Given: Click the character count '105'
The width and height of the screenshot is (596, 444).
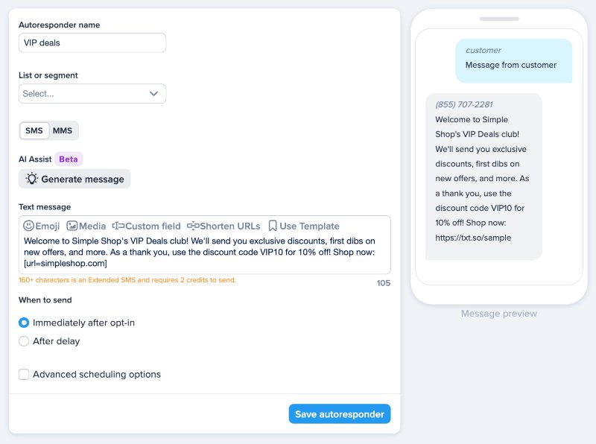Looking at the screenshot, I should click(383, 283).
